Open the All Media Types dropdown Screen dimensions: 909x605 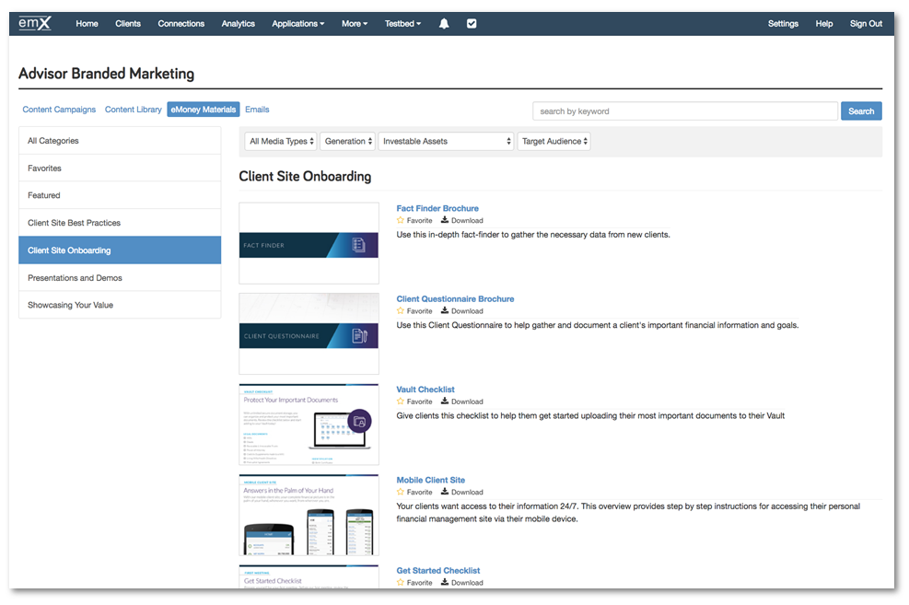[x=281, y=141]
